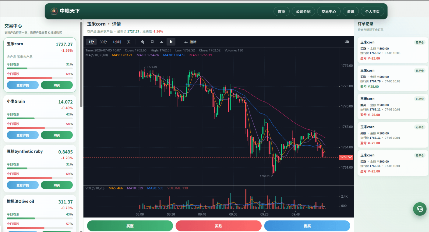Screen dimensions: 429x232
Task: Click the 橄榄油Olive oil price 311.37
Action: point(66,202)
